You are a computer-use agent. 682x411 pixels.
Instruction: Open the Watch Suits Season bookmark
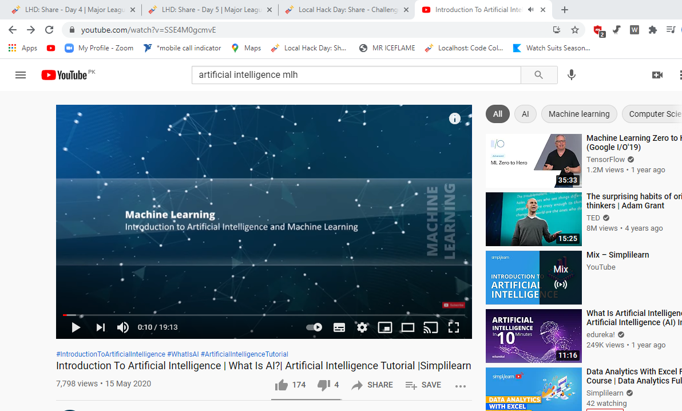(552, 48)
